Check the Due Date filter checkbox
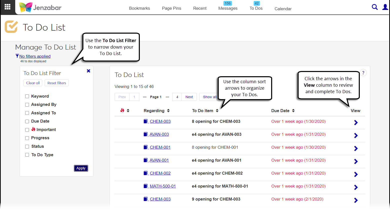Viewport: 390px width, 210px height. click(27, 122)
